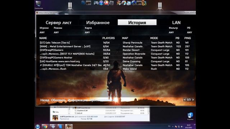Screen dimensions: 230x129
Task: Click Sharqi Peninsula map cell
Action: point(133,43)
